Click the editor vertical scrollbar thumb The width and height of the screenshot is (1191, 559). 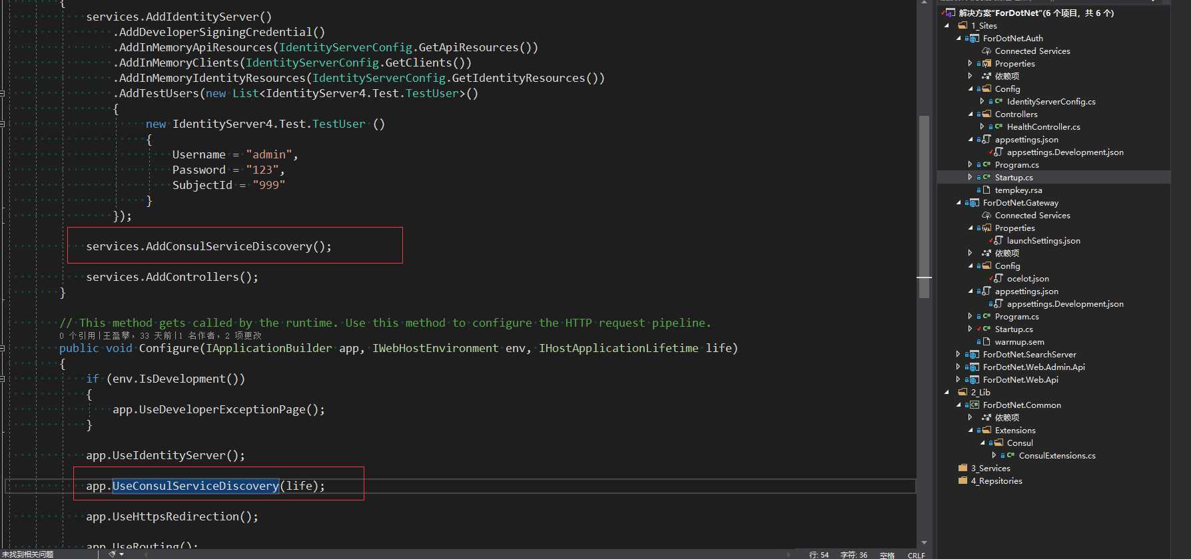click(924, 207)
